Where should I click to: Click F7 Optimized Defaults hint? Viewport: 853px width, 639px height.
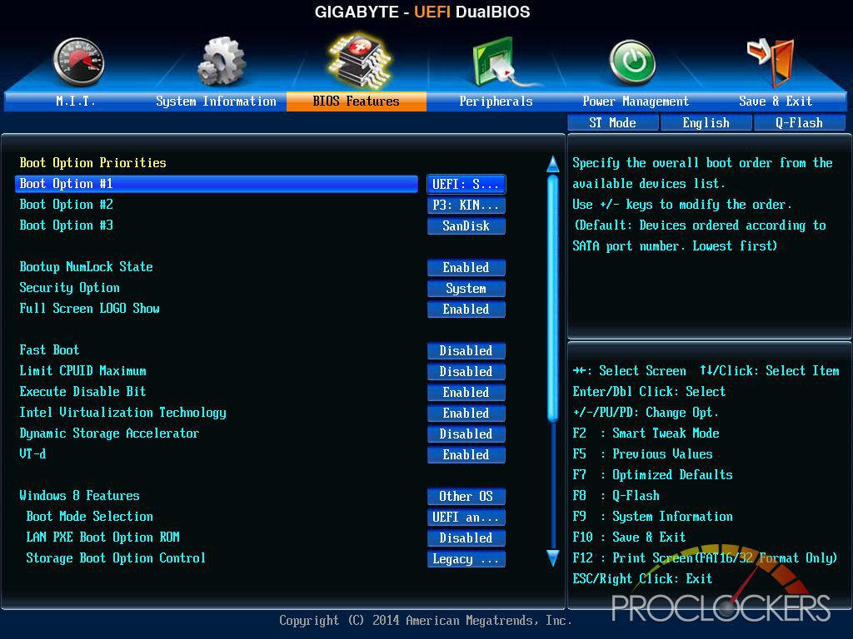[x=652, y=474]
